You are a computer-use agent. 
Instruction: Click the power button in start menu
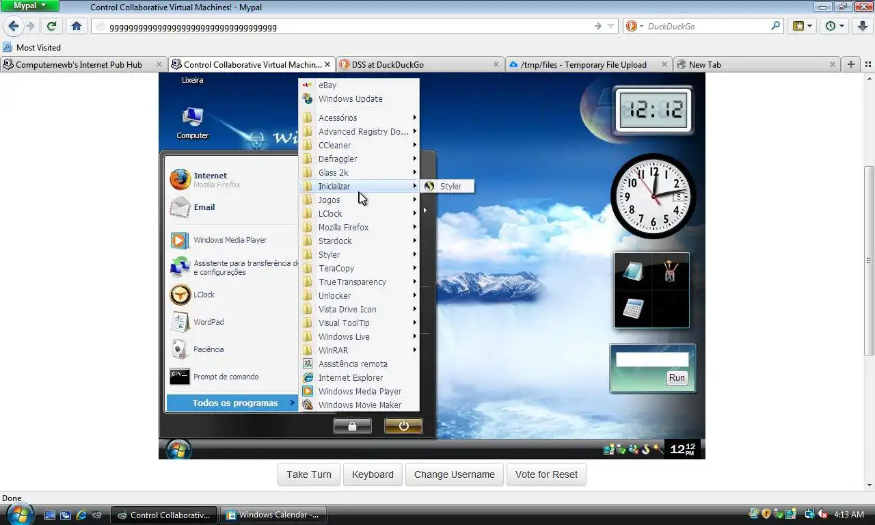pos(403,426)
